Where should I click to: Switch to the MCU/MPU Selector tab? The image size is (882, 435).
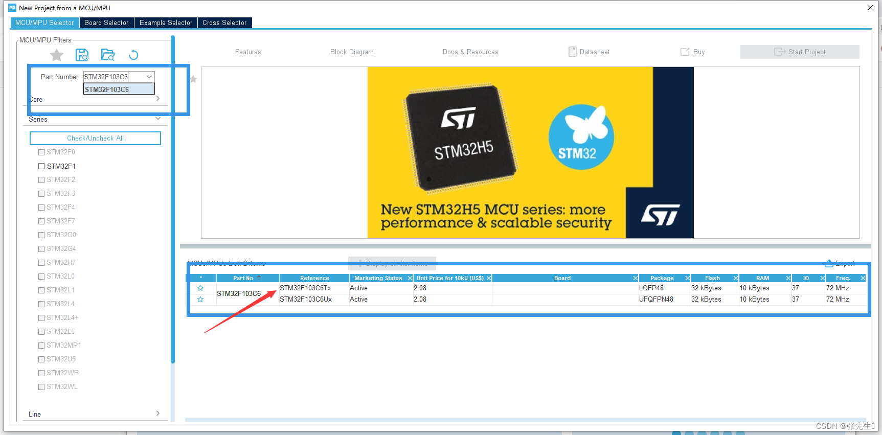(44, 22)
